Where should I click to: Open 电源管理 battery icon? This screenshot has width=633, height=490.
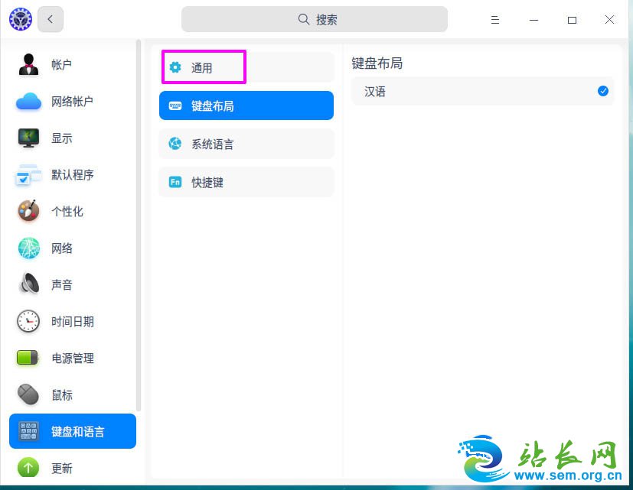(29, 359)
